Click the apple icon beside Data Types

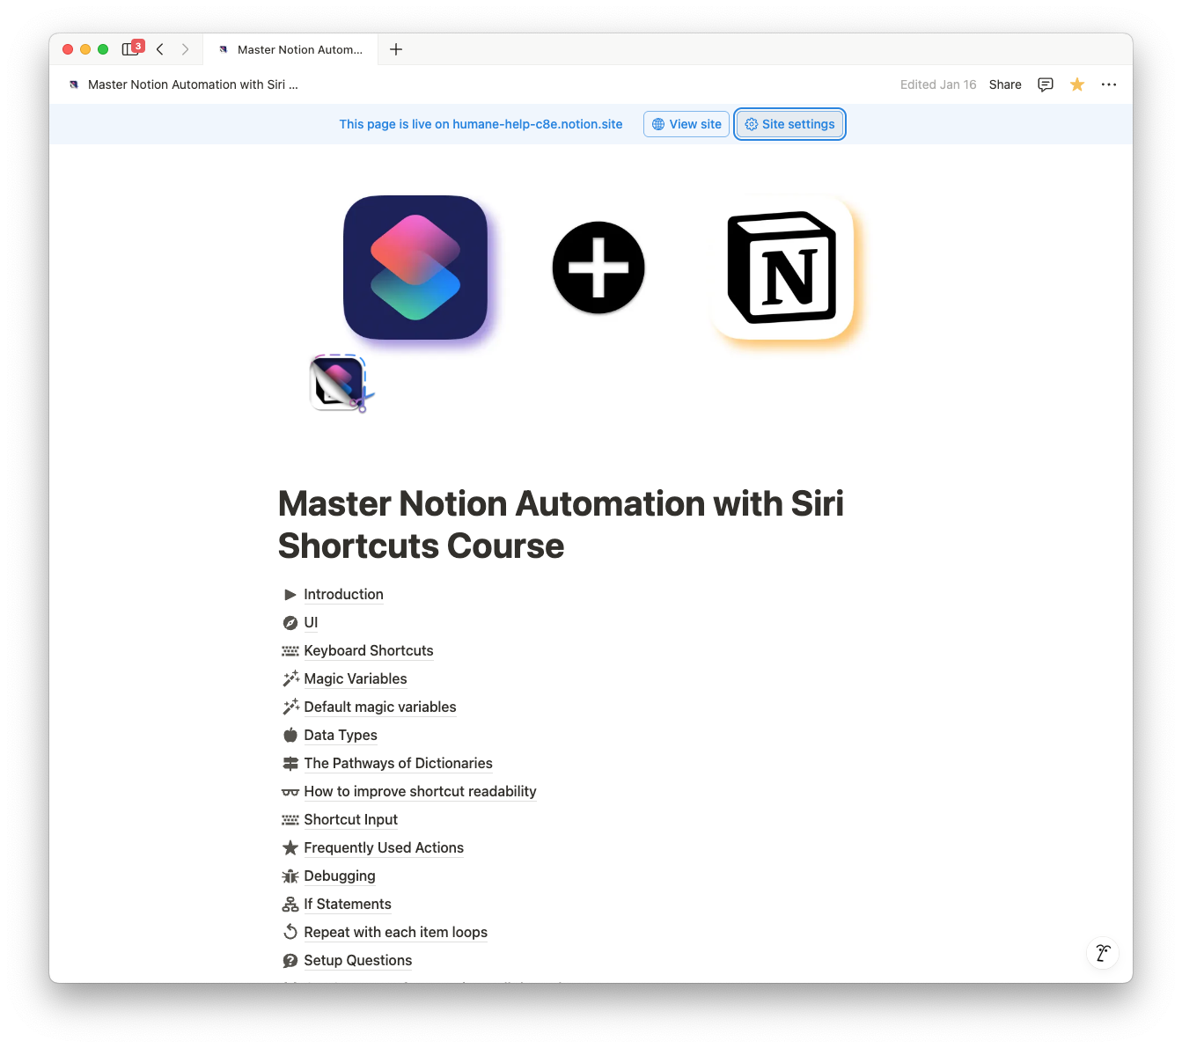pyautogui.click(x=290, y=736)
